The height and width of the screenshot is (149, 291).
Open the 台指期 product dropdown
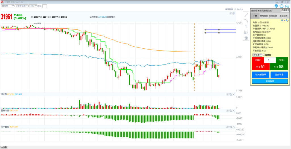pos(8,6)
